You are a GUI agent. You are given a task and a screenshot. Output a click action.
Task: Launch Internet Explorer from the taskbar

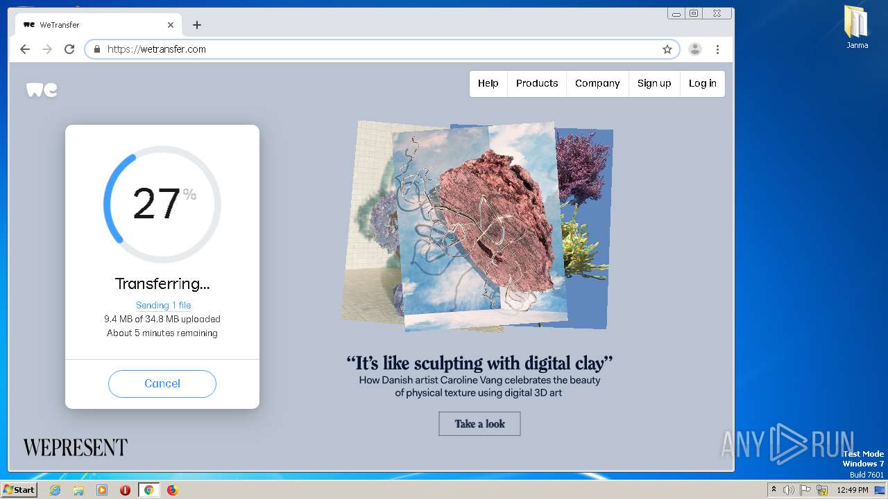tap(55, 490)
